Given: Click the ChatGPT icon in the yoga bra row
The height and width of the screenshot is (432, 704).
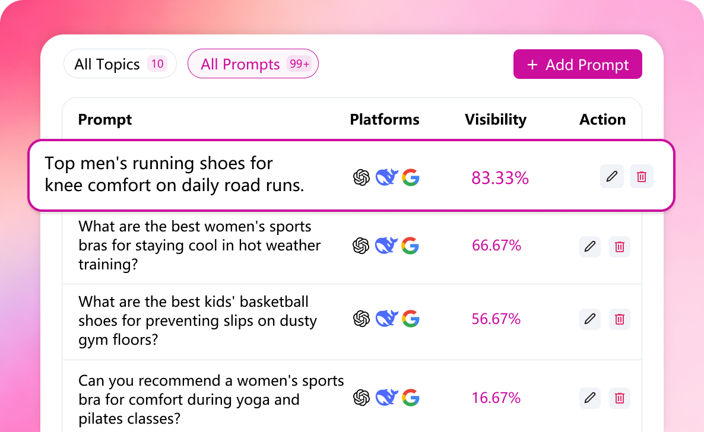Looking at the screenshot, I should click(361, 398).
